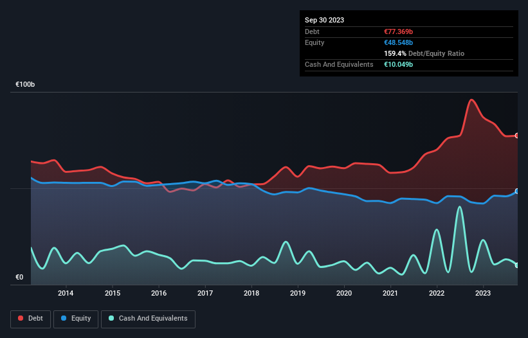Click the €0 y-axis label
The image size is (528, 338).
[19, 277]
